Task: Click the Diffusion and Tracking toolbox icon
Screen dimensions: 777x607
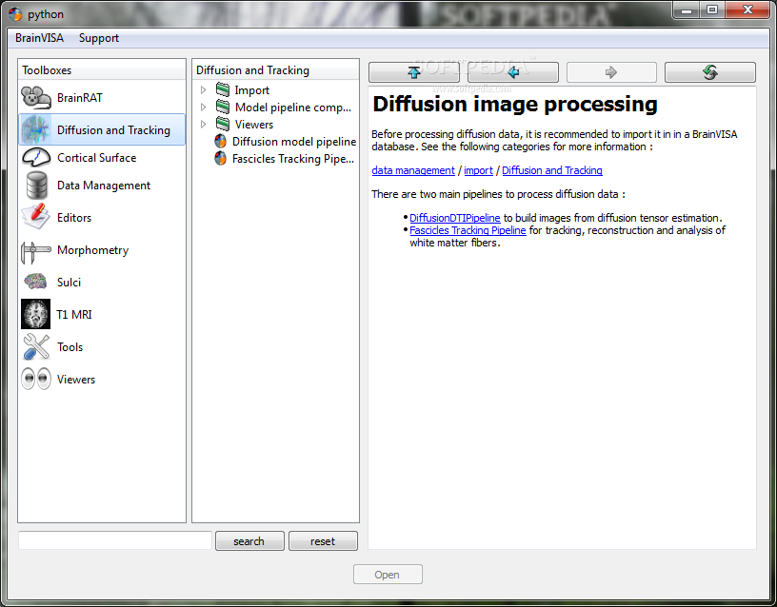Action: [x=35, y=129]
